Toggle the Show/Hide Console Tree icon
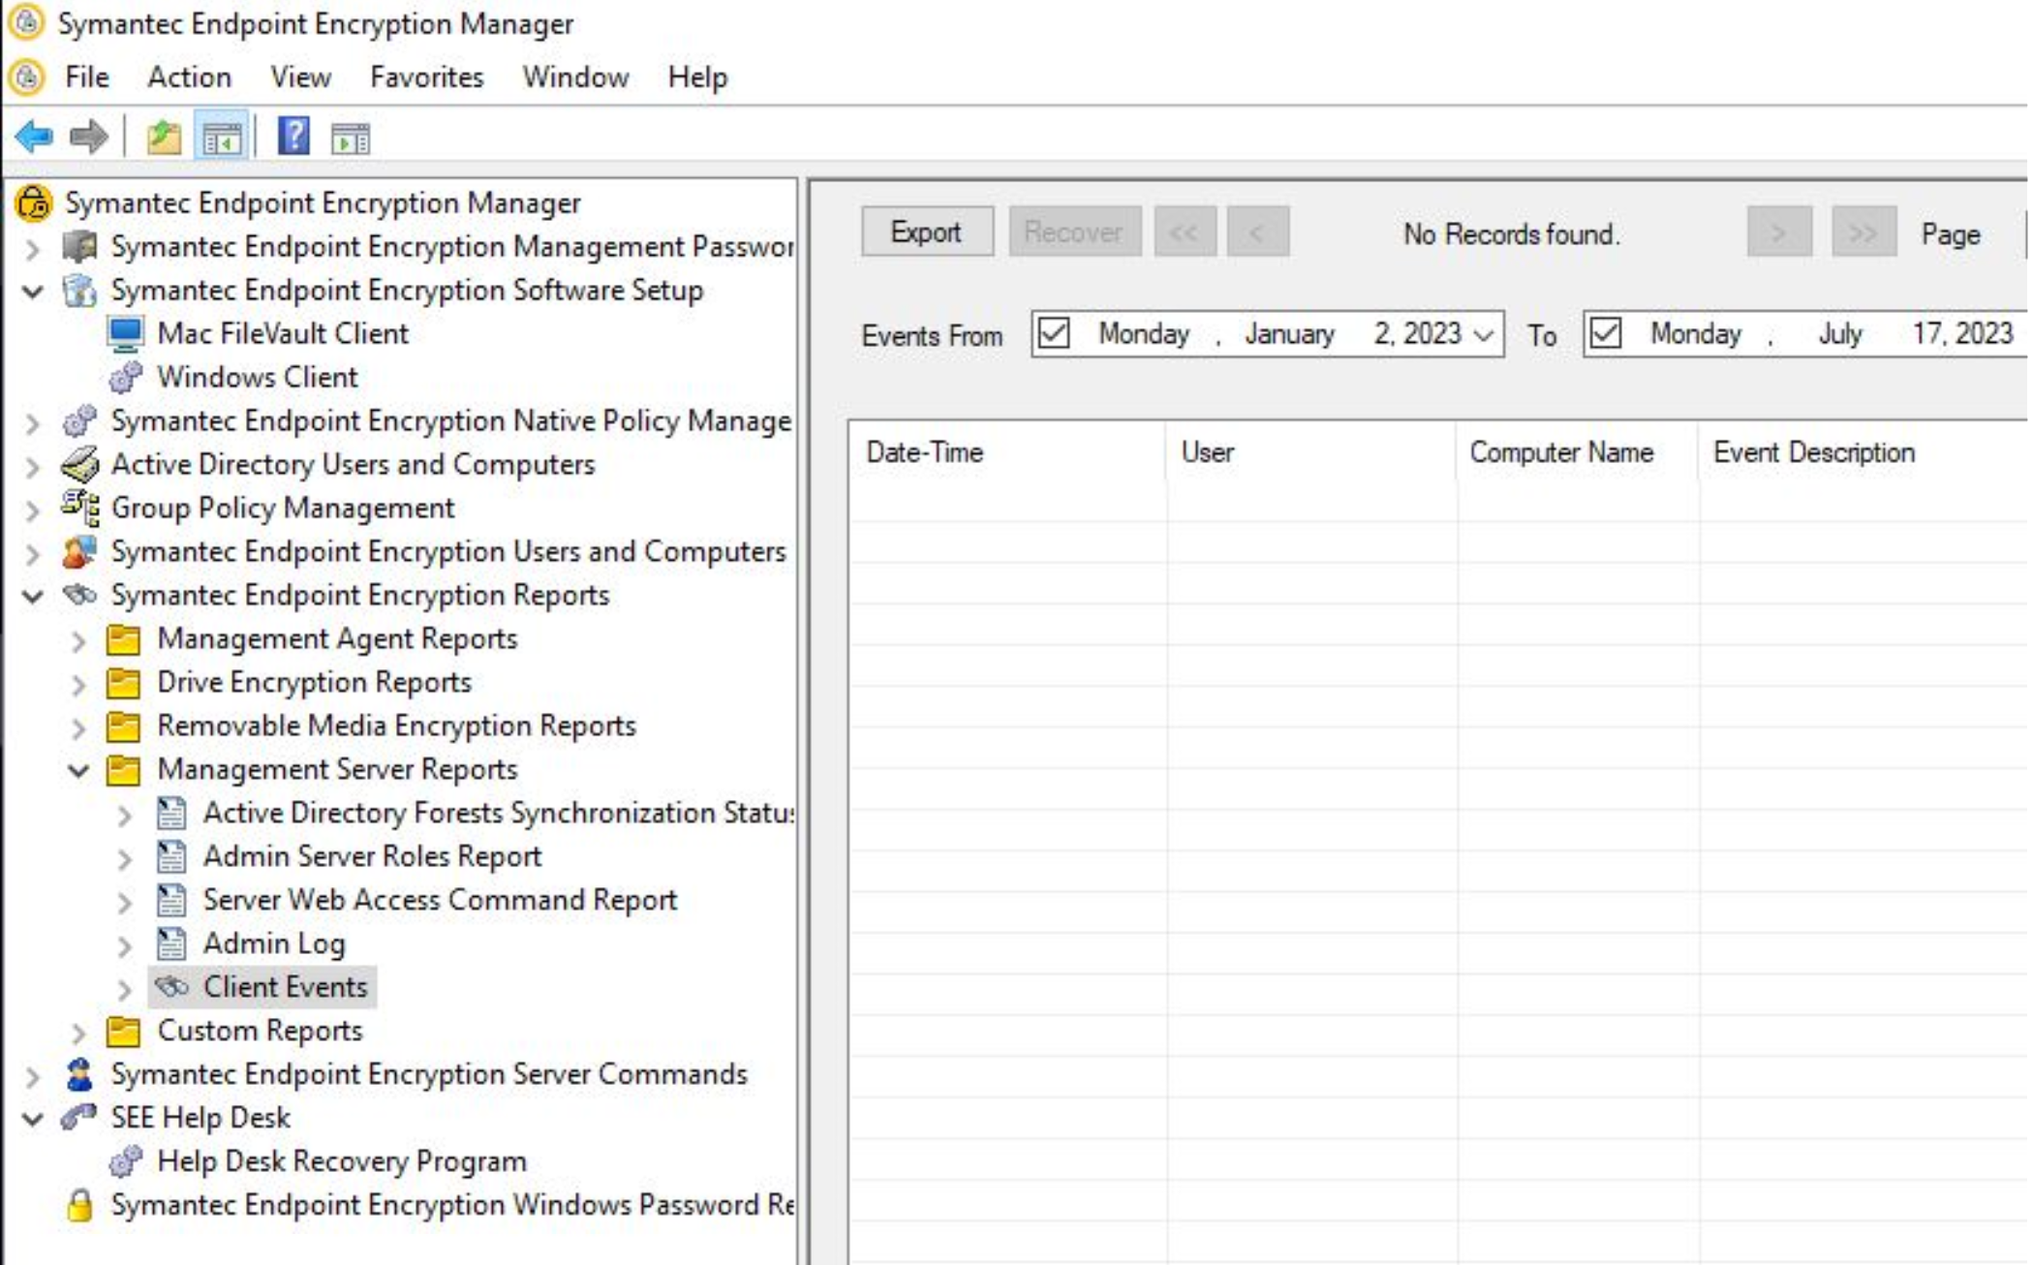 [222, 138]
